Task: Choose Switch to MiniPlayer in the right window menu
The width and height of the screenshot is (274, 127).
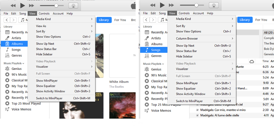Action: coord(202,101)
